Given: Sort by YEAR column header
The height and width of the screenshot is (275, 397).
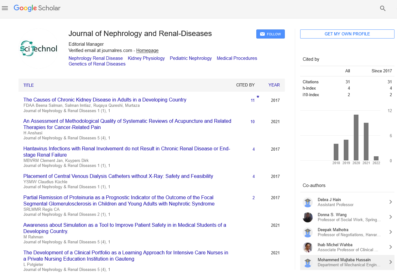Looking at the screenshot, I should [274, 85].
